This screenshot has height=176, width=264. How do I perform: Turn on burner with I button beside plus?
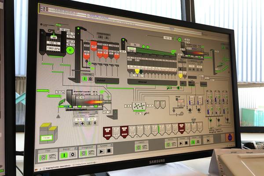tap(88, 123)
